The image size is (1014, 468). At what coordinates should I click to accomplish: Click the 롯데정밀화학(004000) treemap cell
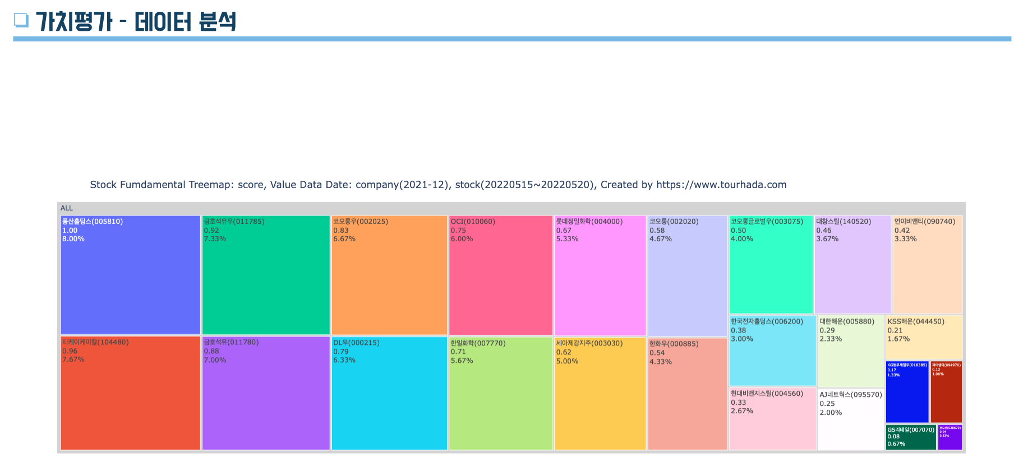pyautogui.click(x=600, y=275)
